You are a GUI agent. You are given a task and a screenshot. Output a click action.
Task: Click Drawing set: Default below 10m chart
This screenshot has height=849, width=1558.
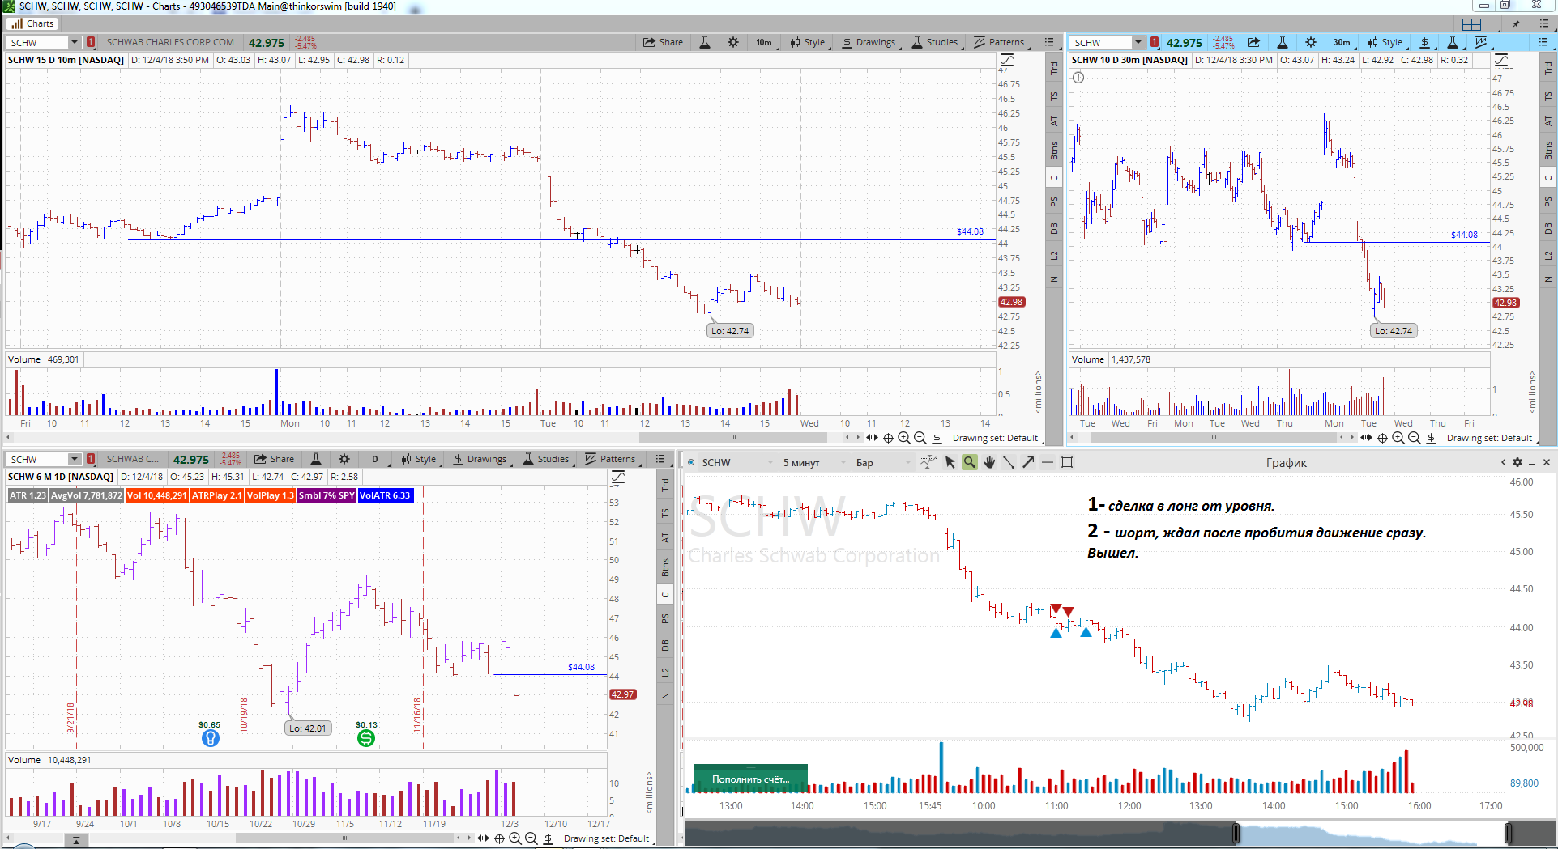tap(995, 438)
